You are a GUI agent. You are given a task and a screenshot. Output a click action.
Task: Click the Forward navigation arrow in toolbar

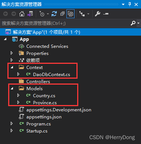click(x=14, y=14)
